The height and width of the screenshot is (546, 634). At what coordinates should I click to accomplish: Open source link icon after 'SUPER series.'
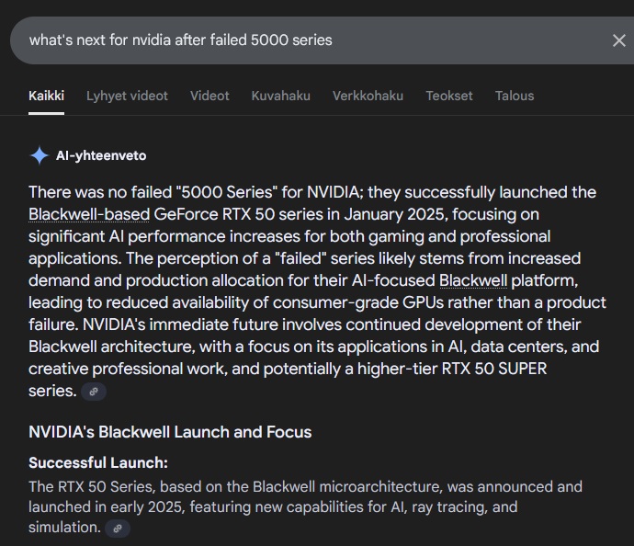94,392
